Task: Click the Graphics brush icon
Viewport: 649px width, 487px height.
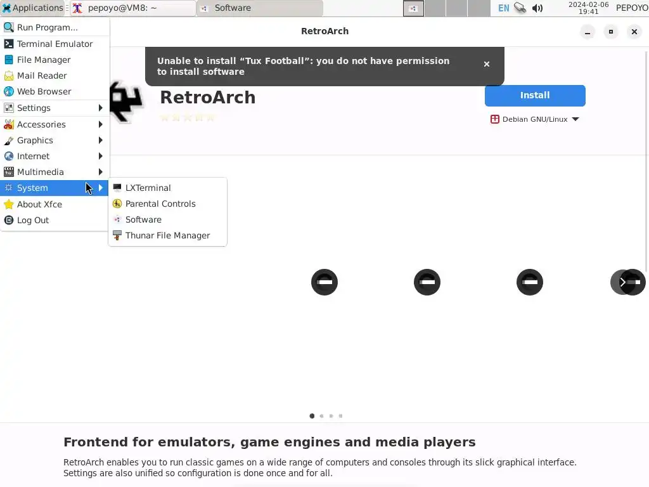Action: [9, 140]
